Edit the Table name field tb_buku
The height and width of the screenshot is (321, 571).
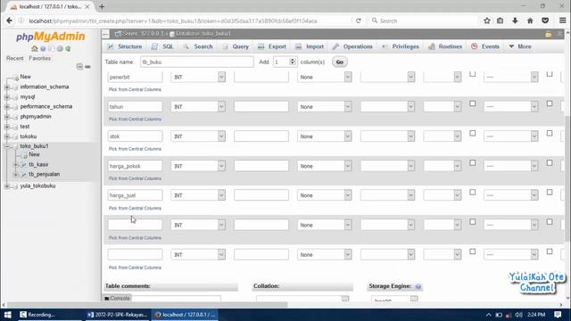point(196,62)
